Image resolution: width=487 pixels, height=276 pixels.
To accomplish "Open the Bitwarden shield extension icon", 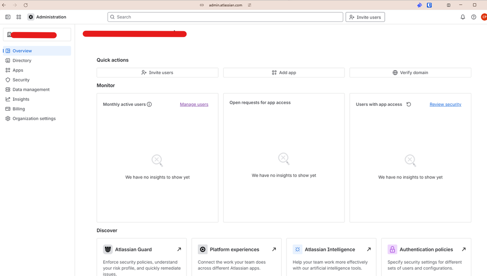I will pos(429,5).
